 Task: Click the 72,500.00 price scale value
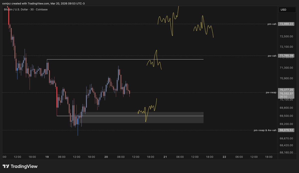click(286, 36)
